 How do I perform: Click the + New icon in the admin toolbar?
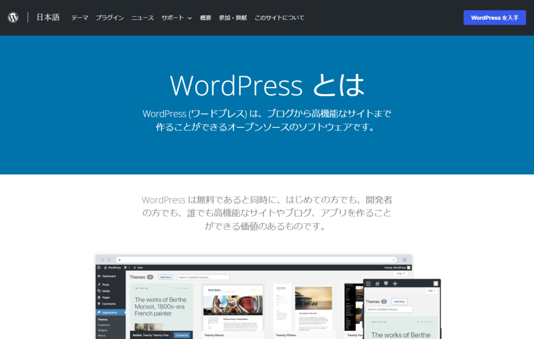[x=134, y=268]
